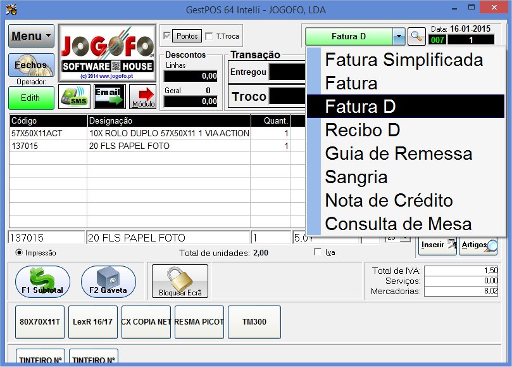Check the Iva checkbox
This screenshot has width=512, height=367.
[x=318, y=252]
